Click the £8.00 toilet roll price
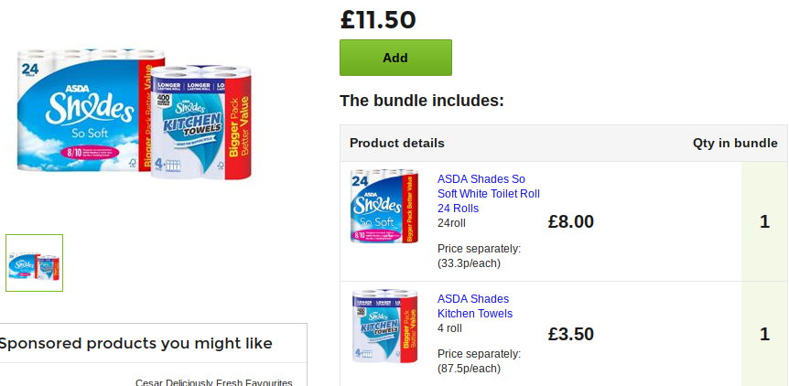789x386 pixels. tap(571, 221)
